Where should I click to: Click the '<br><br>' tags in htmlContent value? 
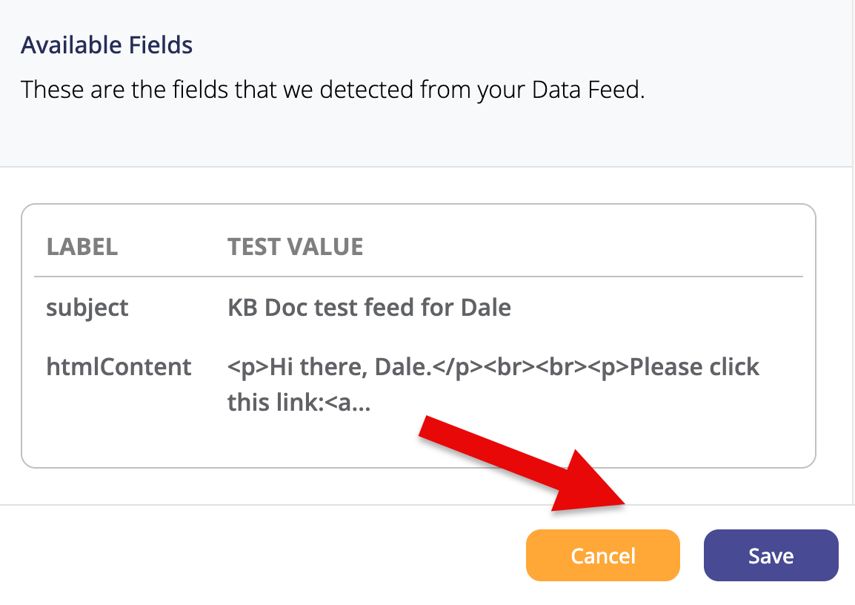coord(548,367)
